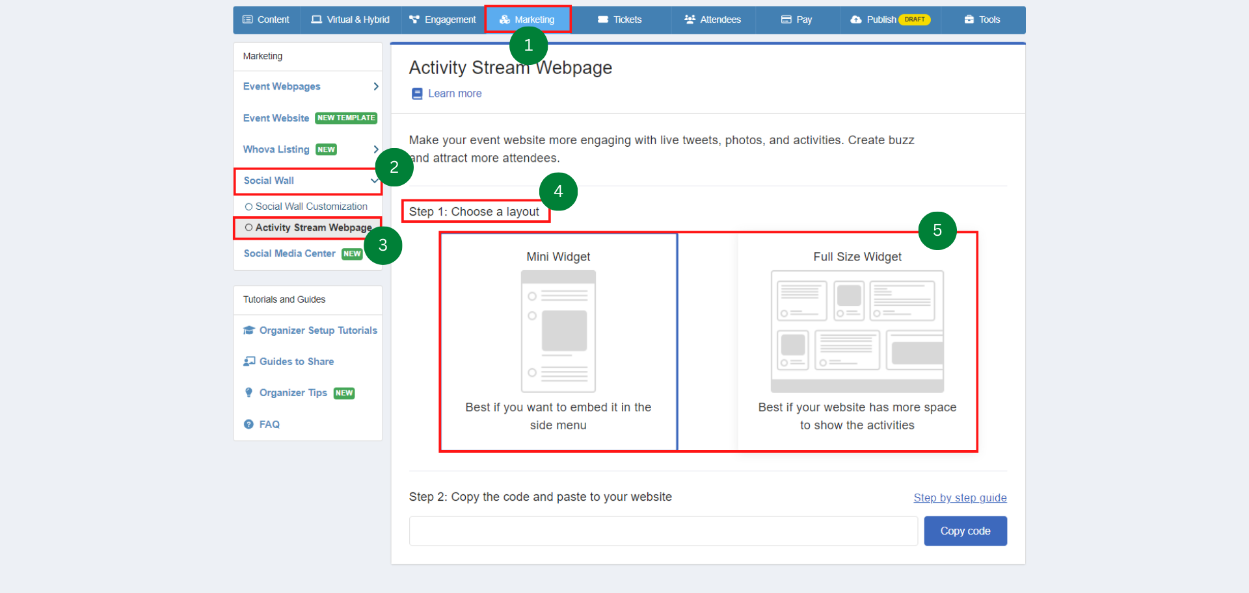The width and height of the screenshot is (1249, 593).
Task: Click the Organizer Tips lightbulb icon
Action: coord(248,392)
